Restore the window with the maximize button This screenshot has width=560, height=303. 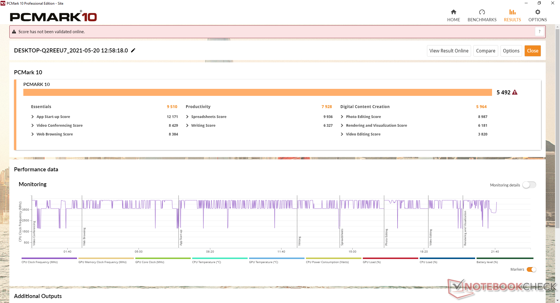pyautogui.click(x=539, y=3)
